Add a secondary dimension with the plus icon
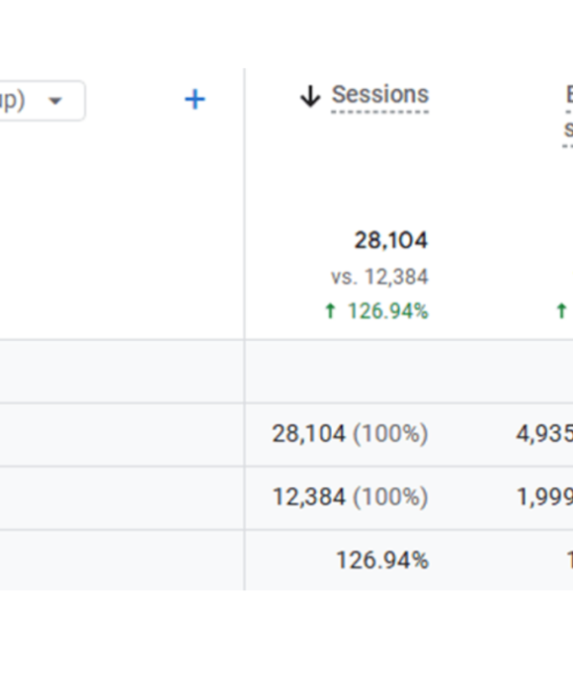The width and height of the screenshot is (573, 682). point(195,100)
